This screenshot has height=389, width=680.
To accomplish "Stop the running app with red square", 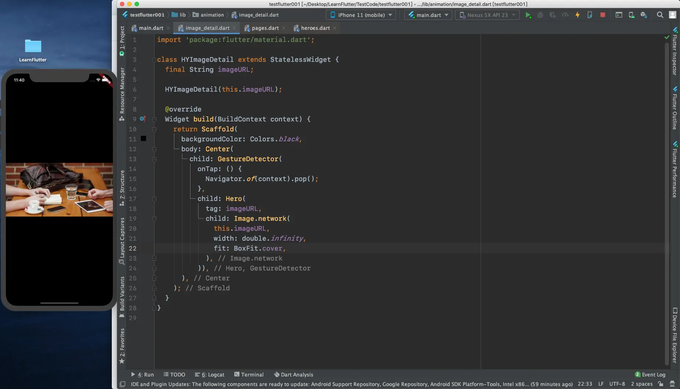I will coord(602,15).
